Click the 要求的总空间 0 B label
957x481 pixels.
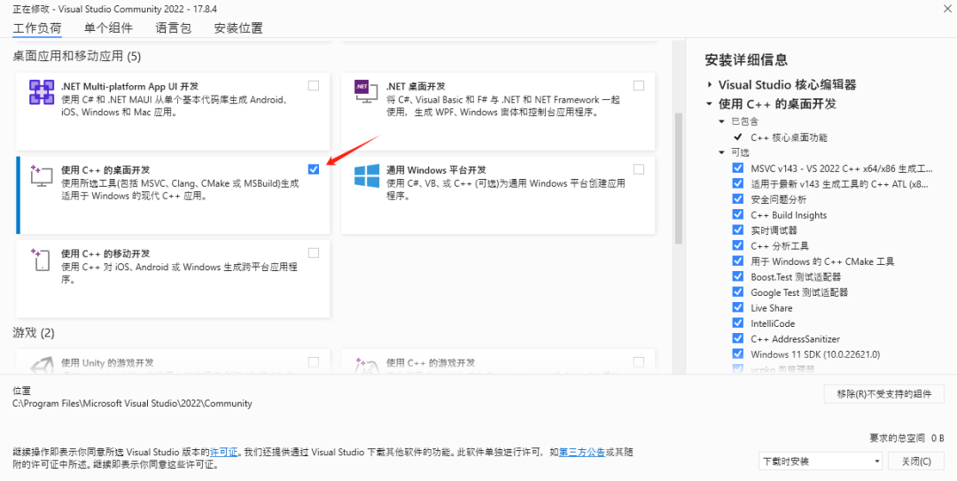pos(907,438)
